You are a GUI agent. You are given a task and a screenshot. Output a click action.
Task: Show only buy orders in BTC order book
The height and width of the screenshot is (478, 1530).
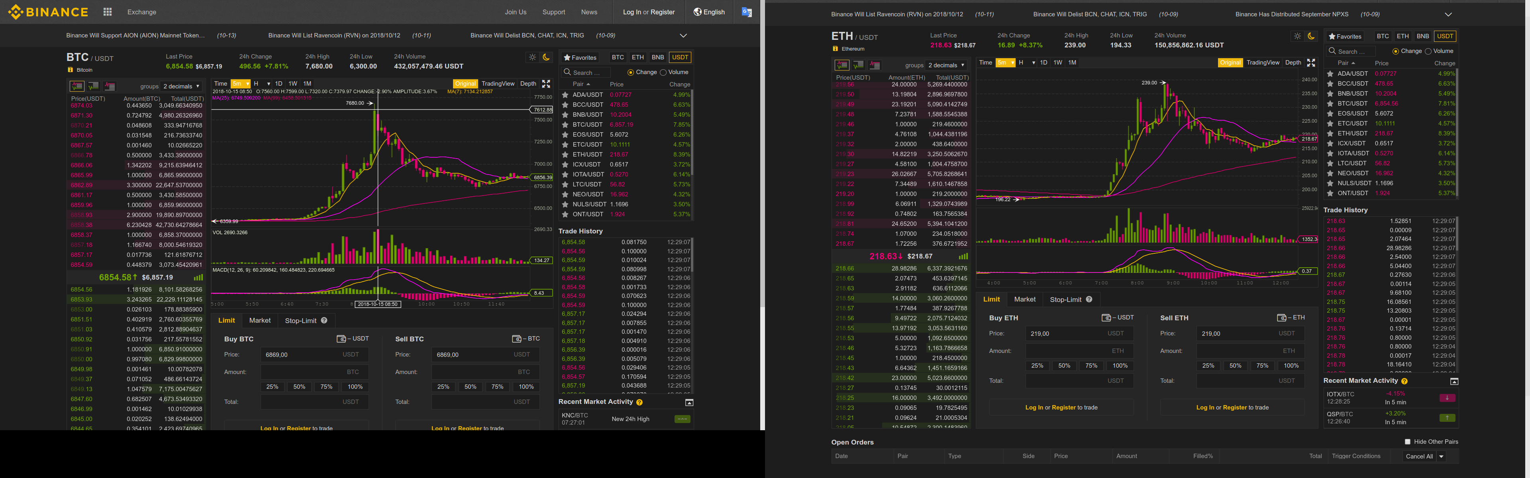93,87
